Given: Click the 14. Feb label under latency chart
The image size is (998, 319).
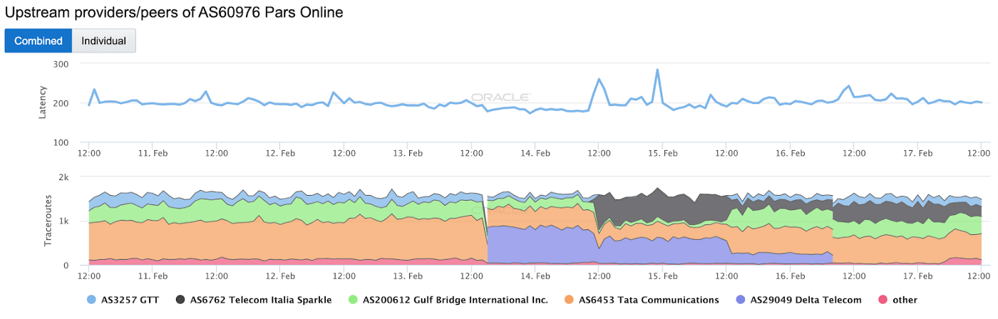Looking at the screenshot, I should click(x=535, y=153).
